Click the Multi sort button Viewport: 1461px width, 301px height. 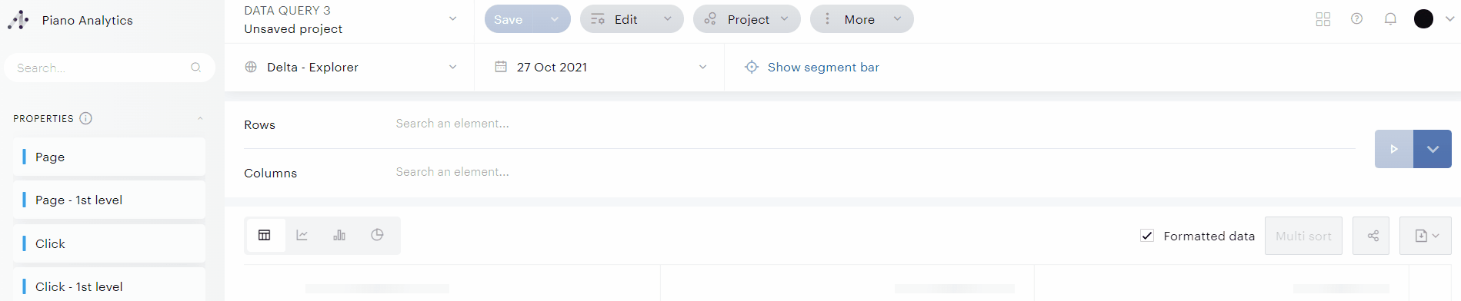click(x=1303, y=236)
